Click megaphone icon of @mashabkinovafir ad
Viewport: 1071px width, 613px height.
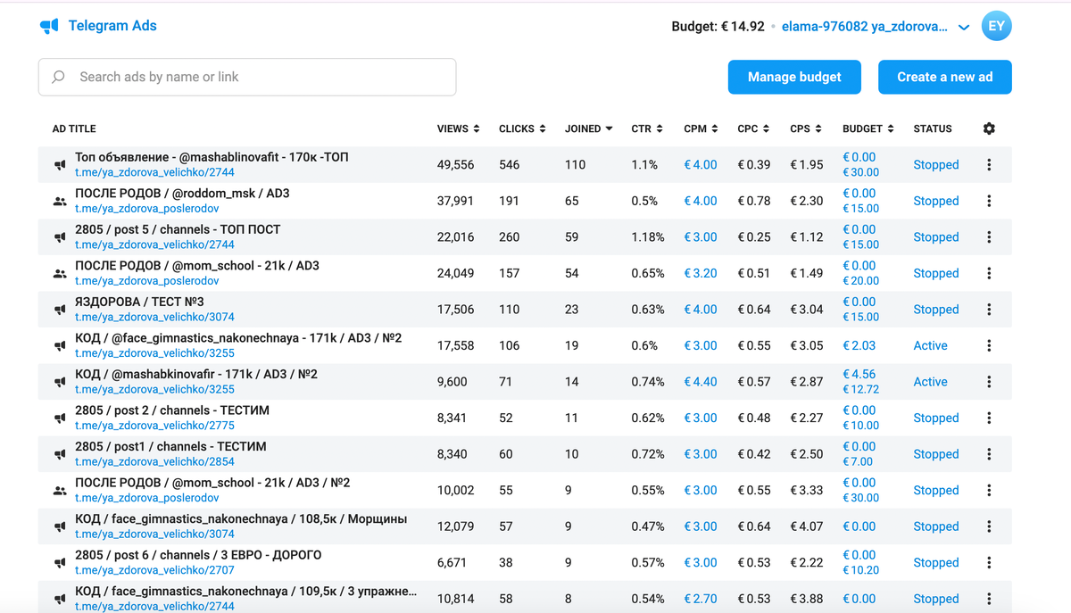tap(60, 382)
